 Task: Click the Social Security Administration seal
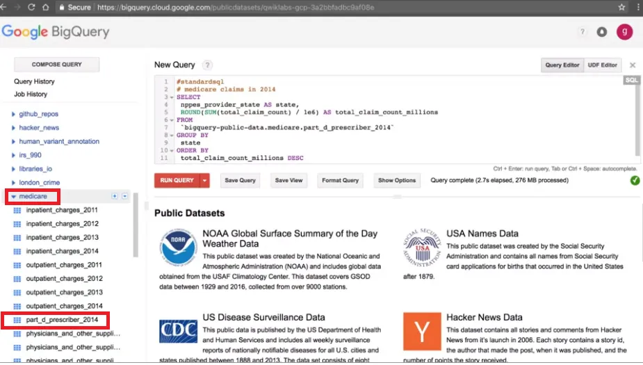[423, 248]
